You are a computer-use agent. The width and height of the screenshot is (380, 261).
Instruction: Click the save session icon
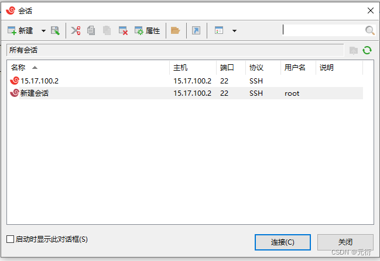click(x=55, y=31)
